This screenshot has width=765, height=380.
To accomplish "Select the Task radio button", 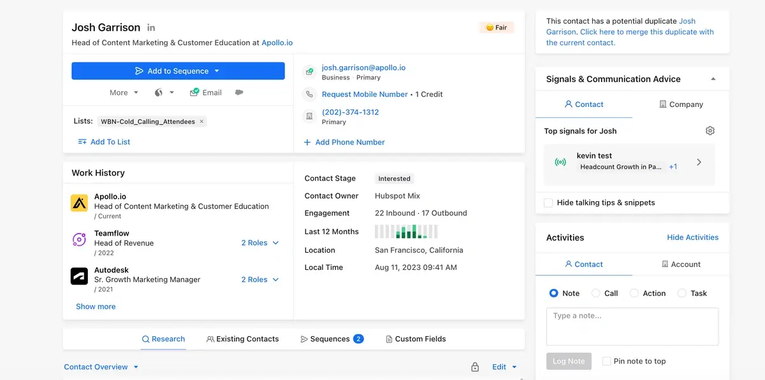I will pos(682,293).
